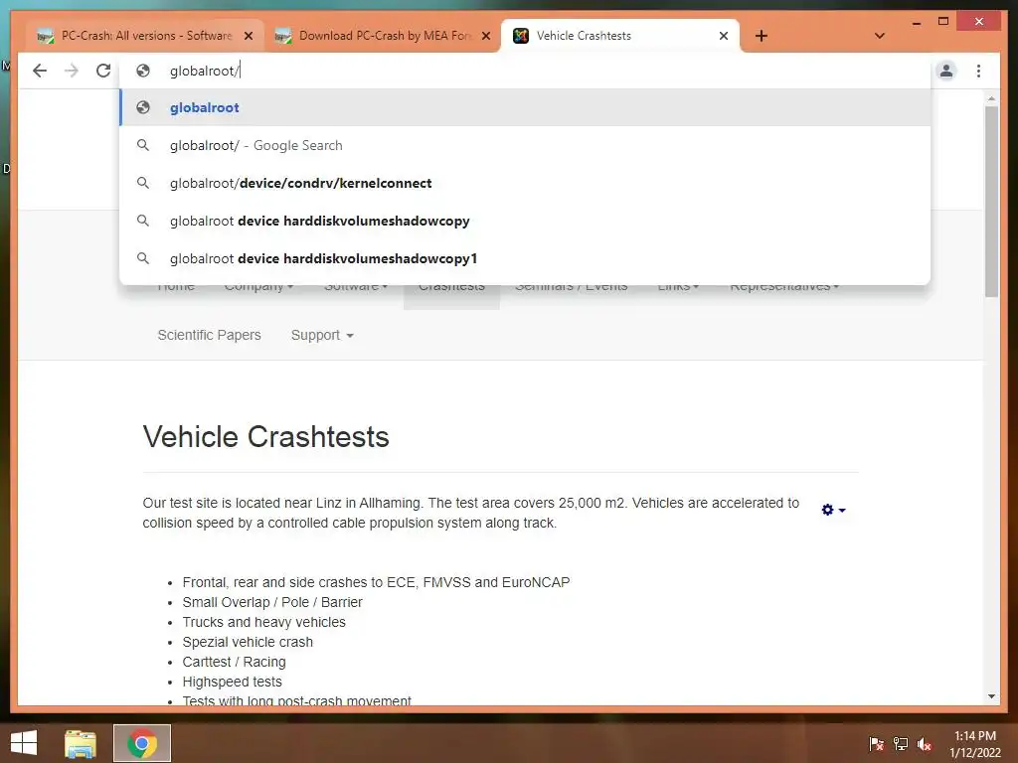Click the page vertical scrollbar thumb
Image resolution: width=1018 pixels, height=763 pixels.
[991, 201]
